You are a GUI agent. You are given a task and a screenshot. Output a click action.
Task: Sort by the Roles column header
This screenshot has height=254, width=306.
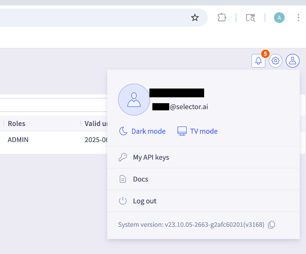pyautogui.click(x=17, y=124)
